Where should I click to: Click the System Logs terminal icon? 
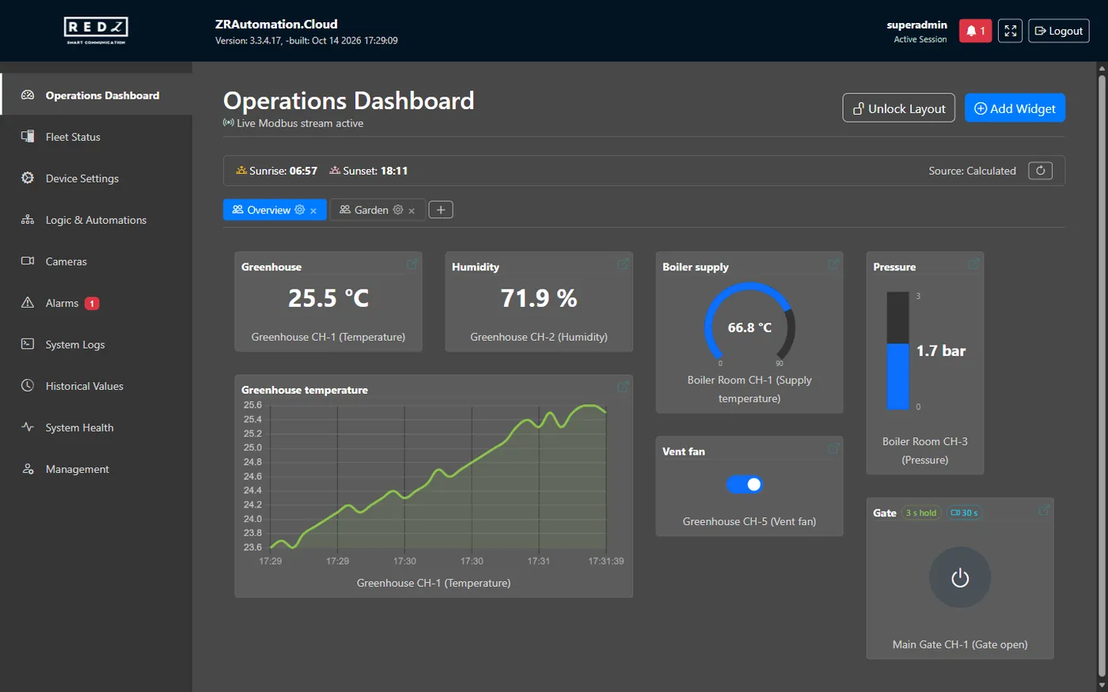(28, 344)
